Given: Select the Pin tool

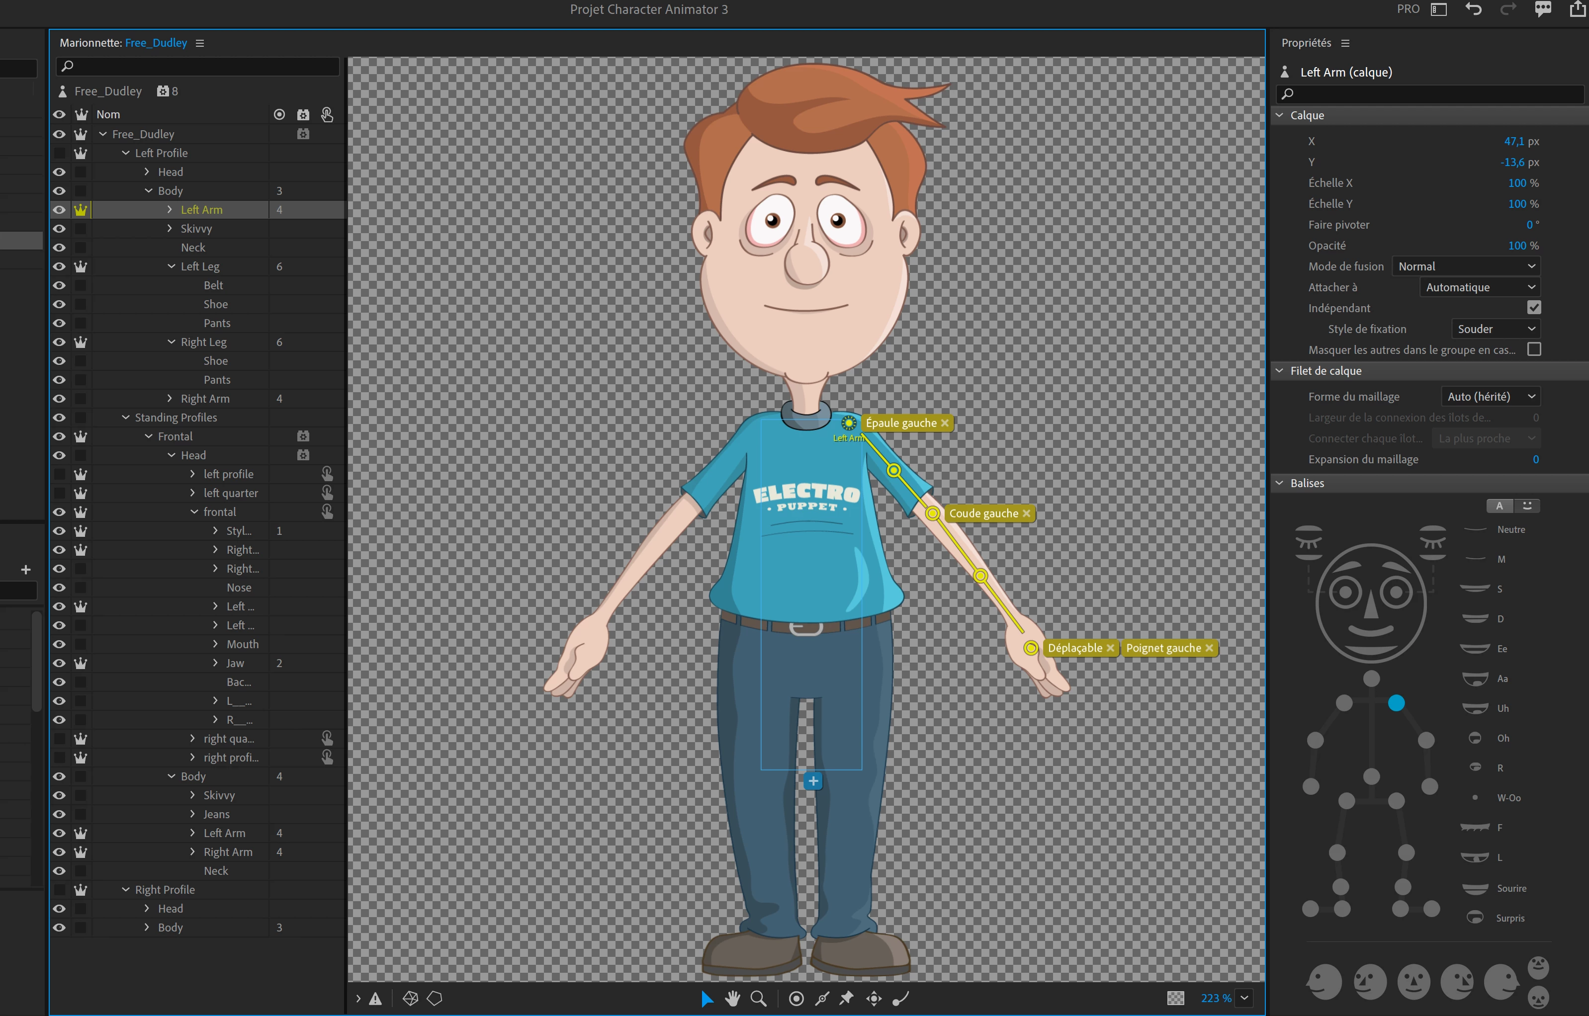Looking at the screenshot, I should (x=847, y=998).
